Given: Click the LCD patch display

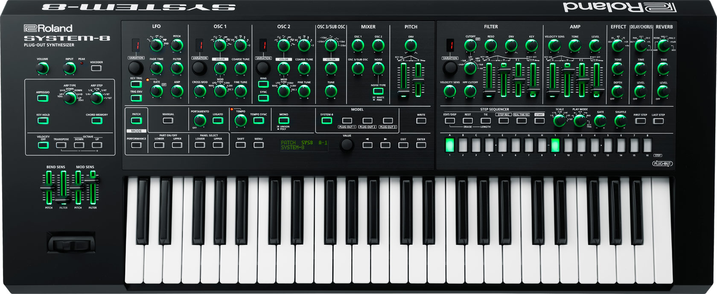Looking at the screenshot, I should click(304, 145).
